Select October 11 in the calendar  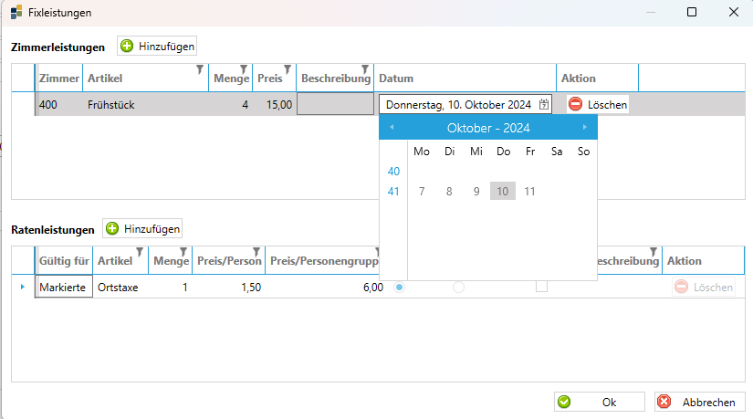pyautogui.click(x=529, y=191)
